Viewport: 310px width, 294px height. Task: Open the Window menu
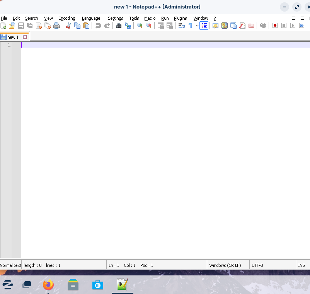point(201,19)
